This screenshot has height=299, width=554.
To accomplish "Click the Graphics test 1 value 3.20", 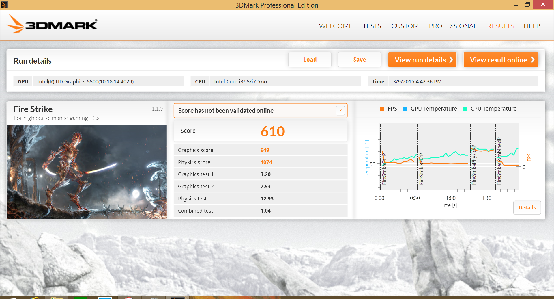I will pos(265,174).
